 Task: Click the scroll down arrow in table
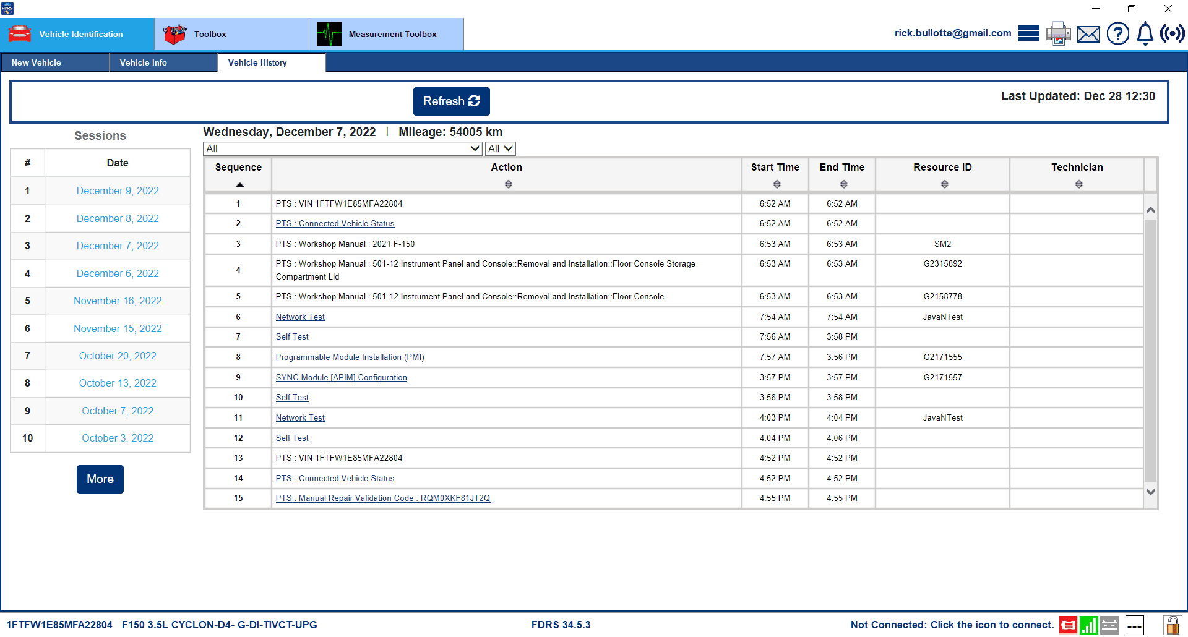coord(1150,492)
